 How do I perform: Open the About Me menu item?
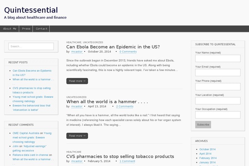[10, 29]
